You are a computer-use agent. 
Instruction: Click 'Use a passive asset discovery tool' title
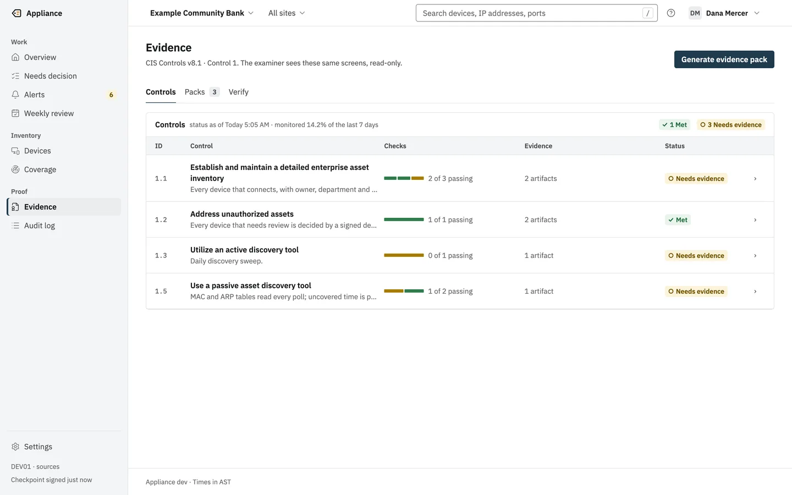coord(251,285)
